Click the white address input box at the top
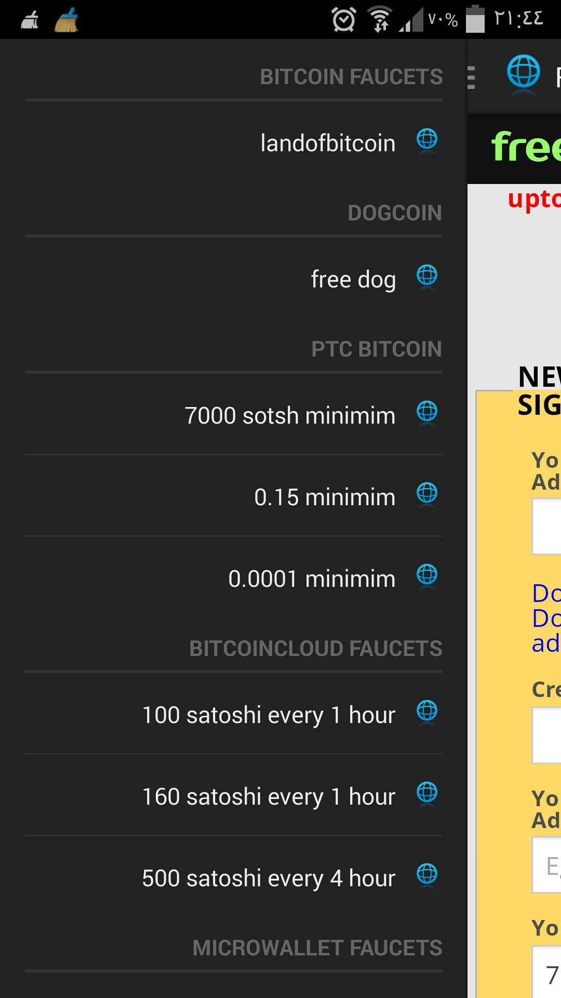The image size is (561, 998). (x=545, y=525)
